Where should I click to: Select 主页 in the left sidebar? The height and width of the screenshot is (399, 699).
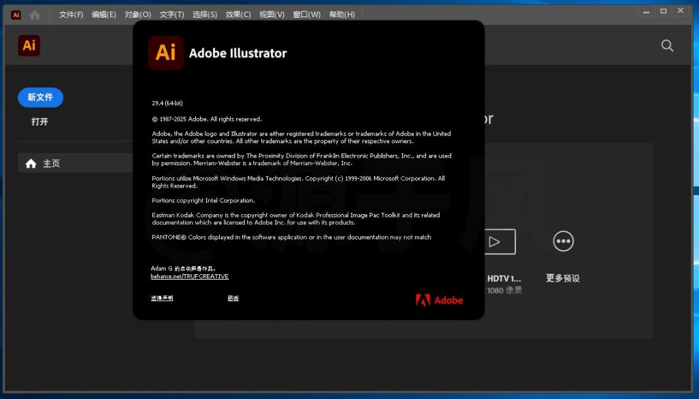click(x=76, y=164)
